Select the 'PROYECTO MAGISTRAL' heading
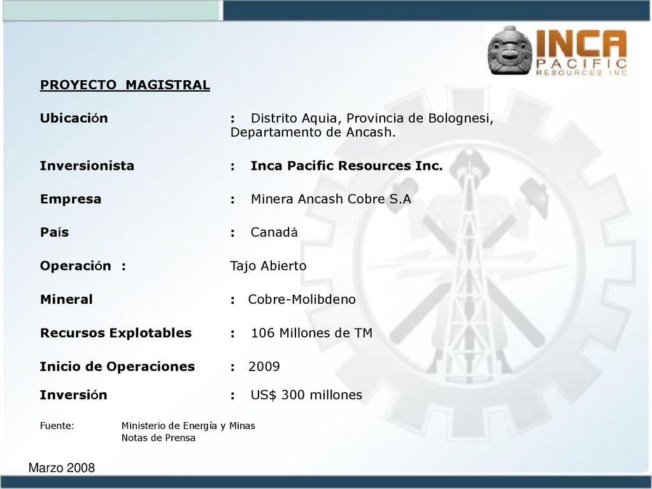 [x=125, y=85]
